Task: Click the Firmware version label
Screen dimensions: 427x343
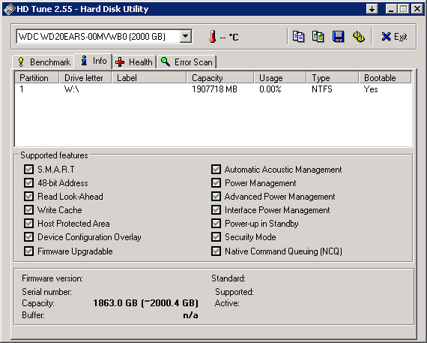Action: 52,278
